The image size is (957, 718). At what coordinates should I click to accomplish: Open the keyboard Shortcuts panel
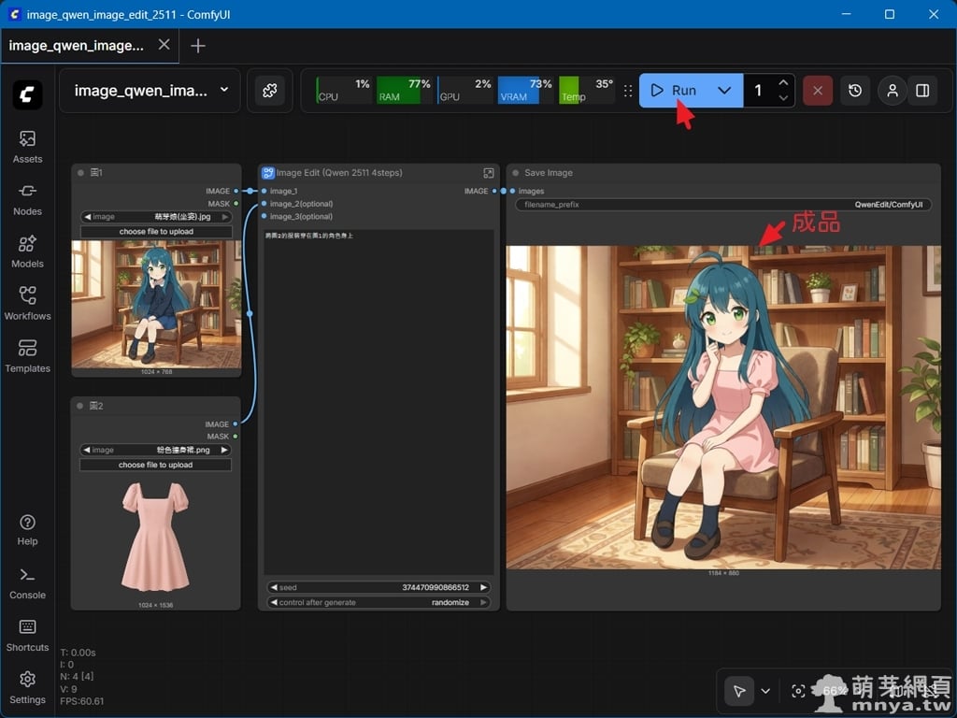coord(27,634)
